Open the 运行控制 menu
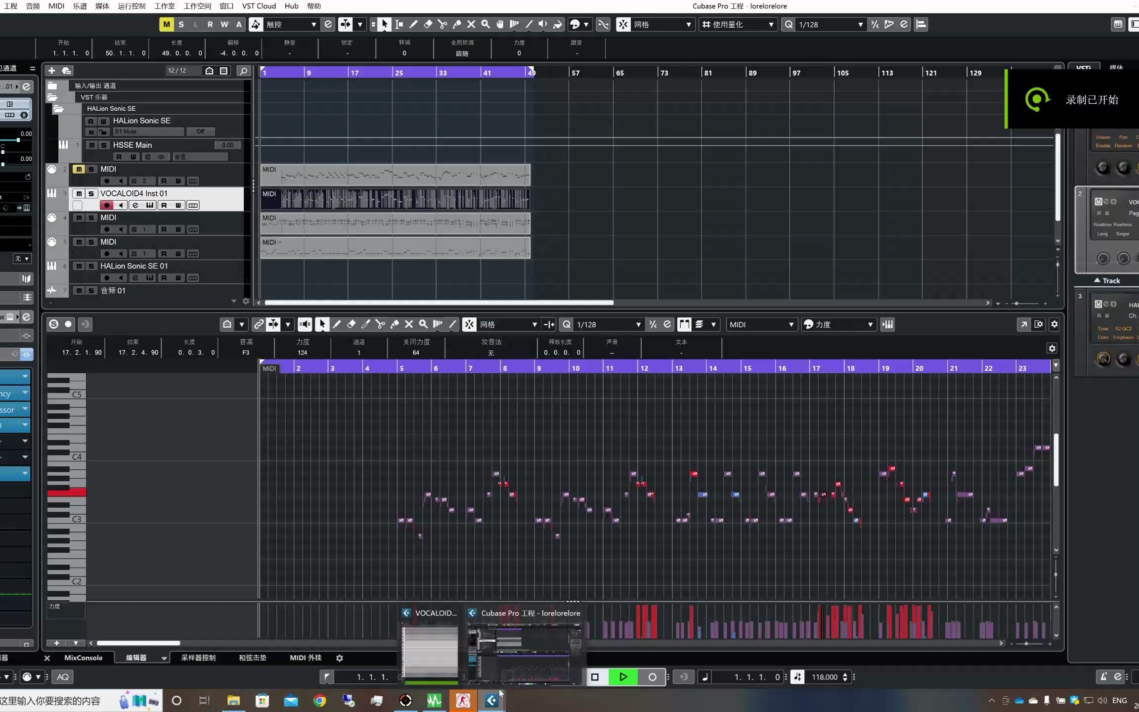 [x=132, y=6]
